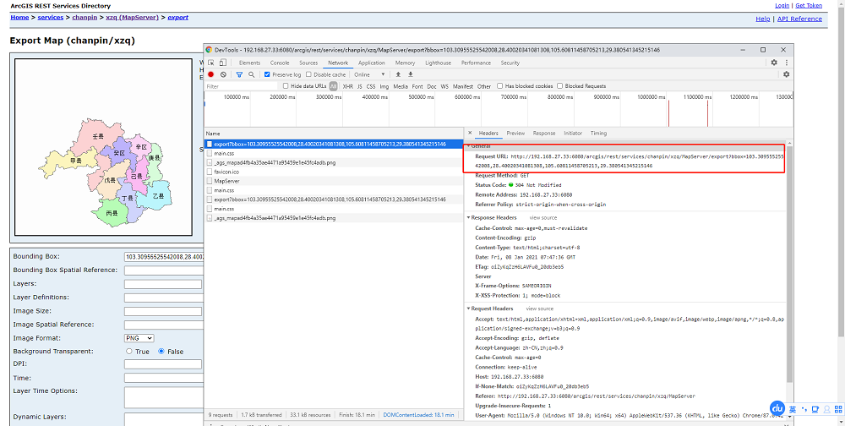Switch to the Console tab
The width and height of the screenshot is (845, 426).
(280, 63)
